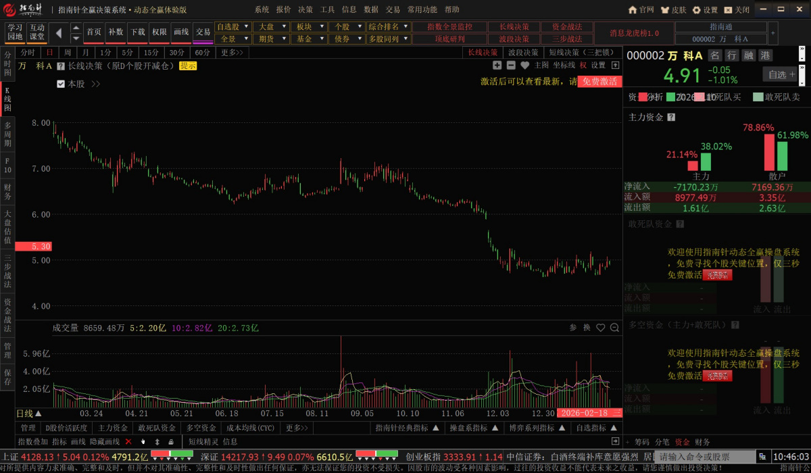Open the 决策 menu in title bar
Screen dimensions: 811x473
tap(305, 9)
